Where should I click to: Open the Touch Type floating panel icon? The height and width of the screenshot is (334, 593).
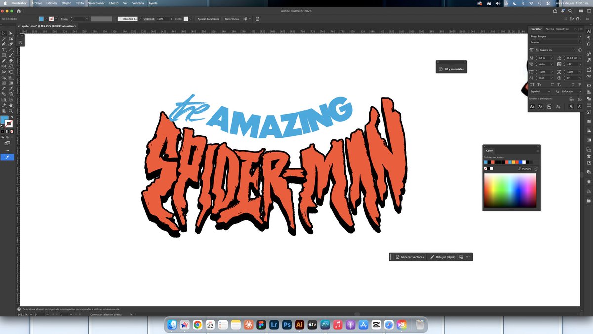pos(20,42)
